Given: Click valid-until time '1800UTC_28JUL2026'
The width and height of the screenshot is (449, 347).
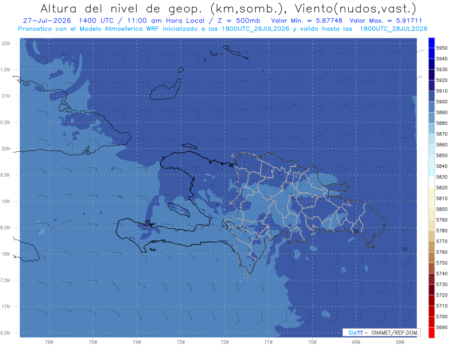Looking at the screenshot, I should pos(393,28).
